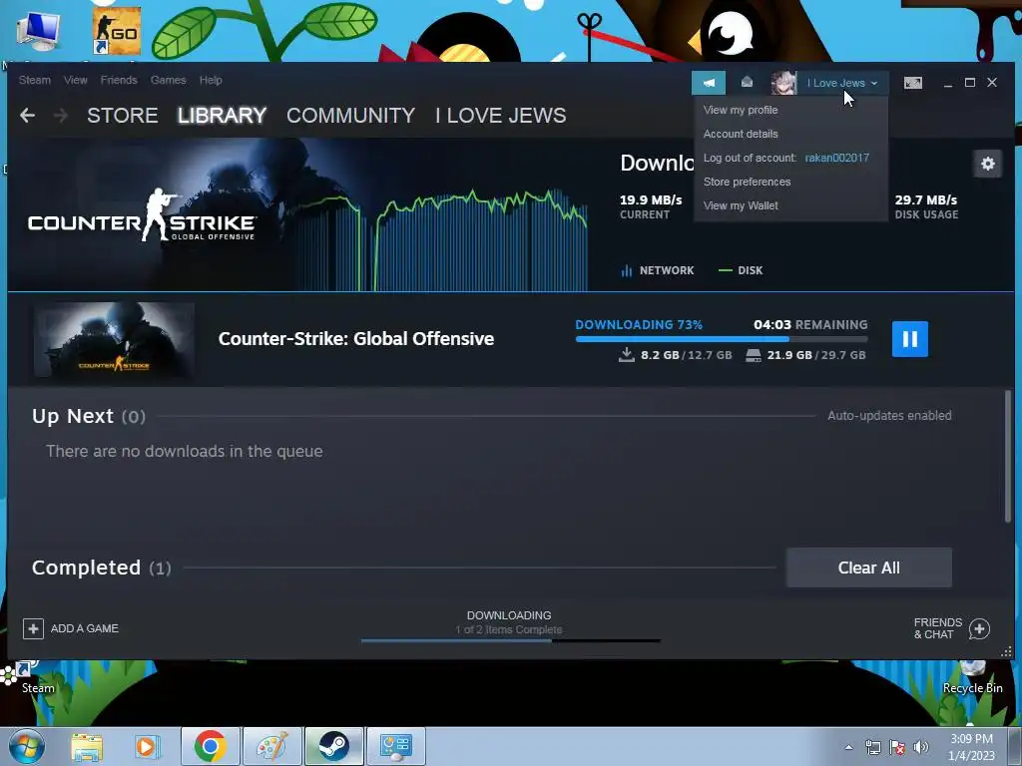
Task: Click the user avatar picture
Action: (x=783, y=83)
